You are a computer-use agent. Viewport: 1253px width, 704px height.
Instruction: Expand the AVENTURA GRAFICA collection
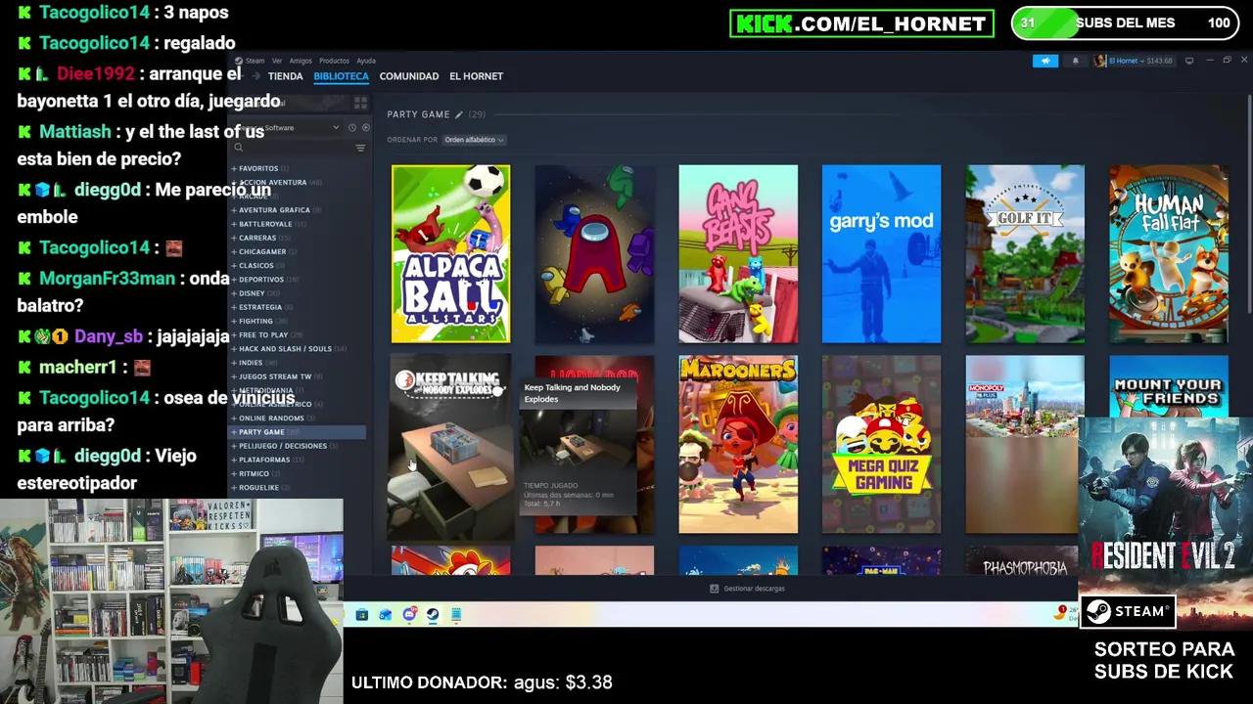tap(234, 210)
